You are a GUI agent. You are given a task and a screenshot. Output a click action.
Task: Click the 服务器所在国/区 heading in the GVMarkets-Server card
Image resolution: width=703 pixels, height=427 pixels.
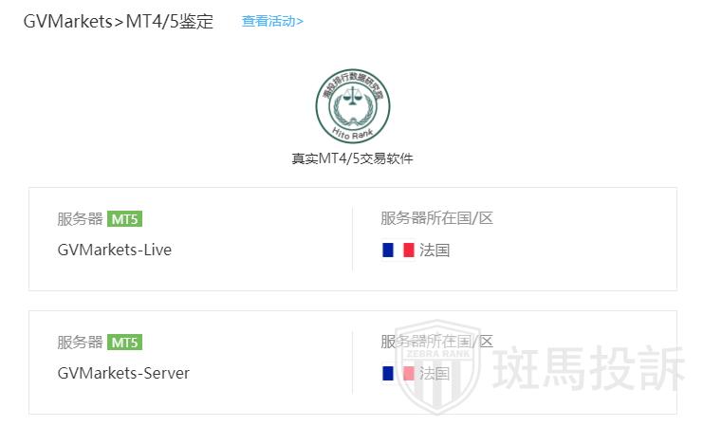(436, 342)
